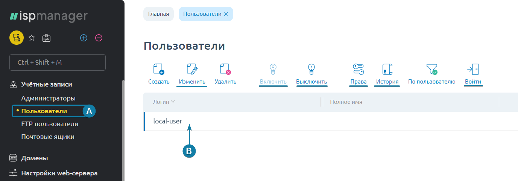The image size is (518, 181).
Task: Click the Настройки web-сервера sliders icon
Action: click(x=13, y=173)
